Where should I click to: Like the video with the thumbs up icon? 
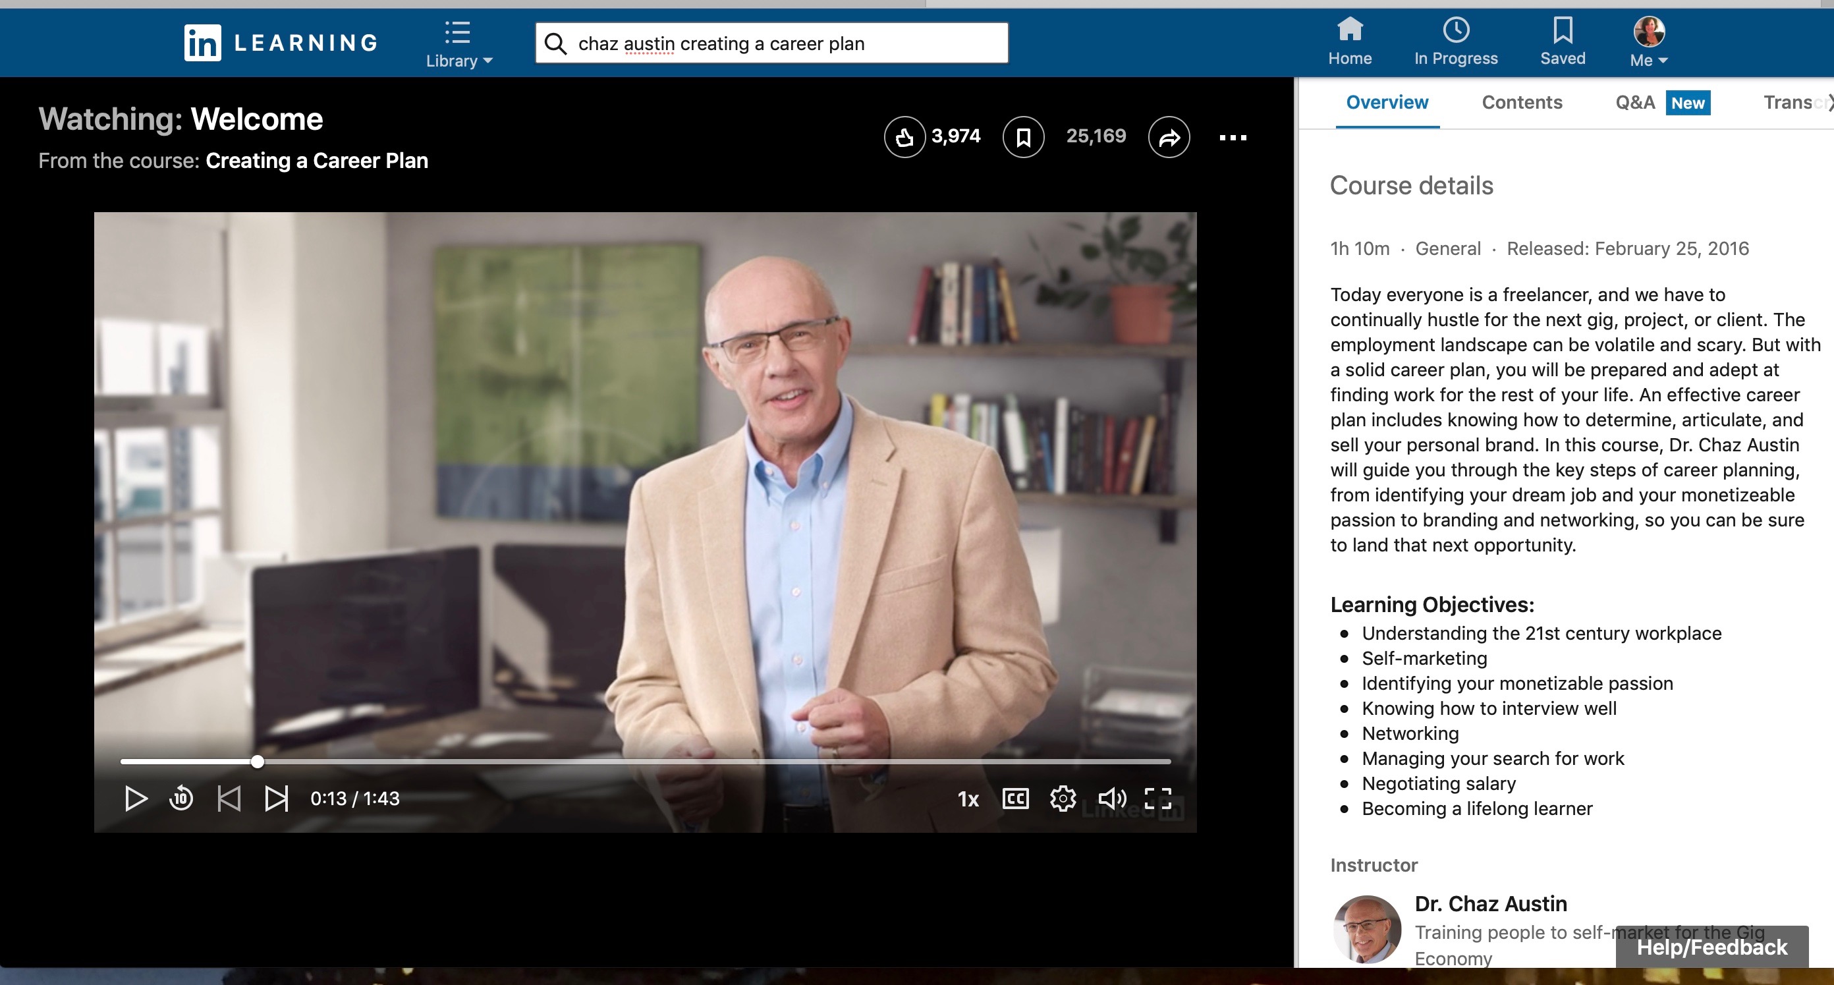click(x=904, y=137)
